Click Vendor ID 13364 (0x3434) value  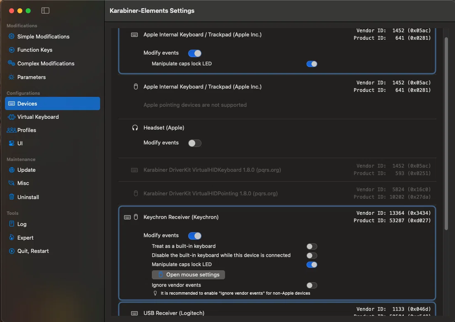tap(410, 213)
